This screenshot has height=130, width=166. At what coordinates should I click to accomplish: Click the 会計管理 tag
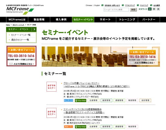[145, 100]
